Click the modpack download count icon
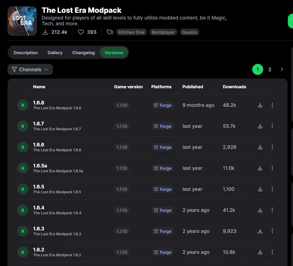Image resolution: width=293 pixels, height=266 pixels. coord(45,32)
